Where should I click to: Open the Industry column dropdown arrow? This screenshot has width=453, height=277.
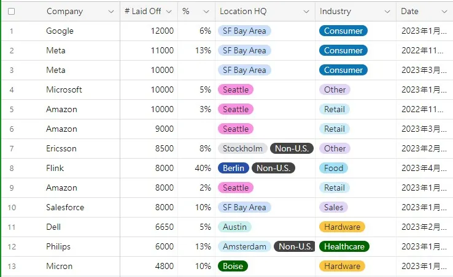(387, 12)
